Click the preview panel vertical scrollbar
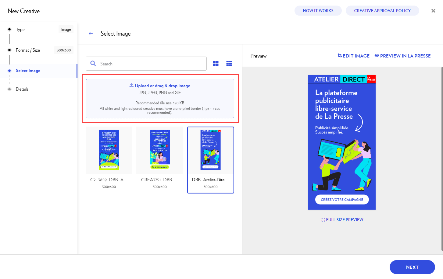 point(442,158)
